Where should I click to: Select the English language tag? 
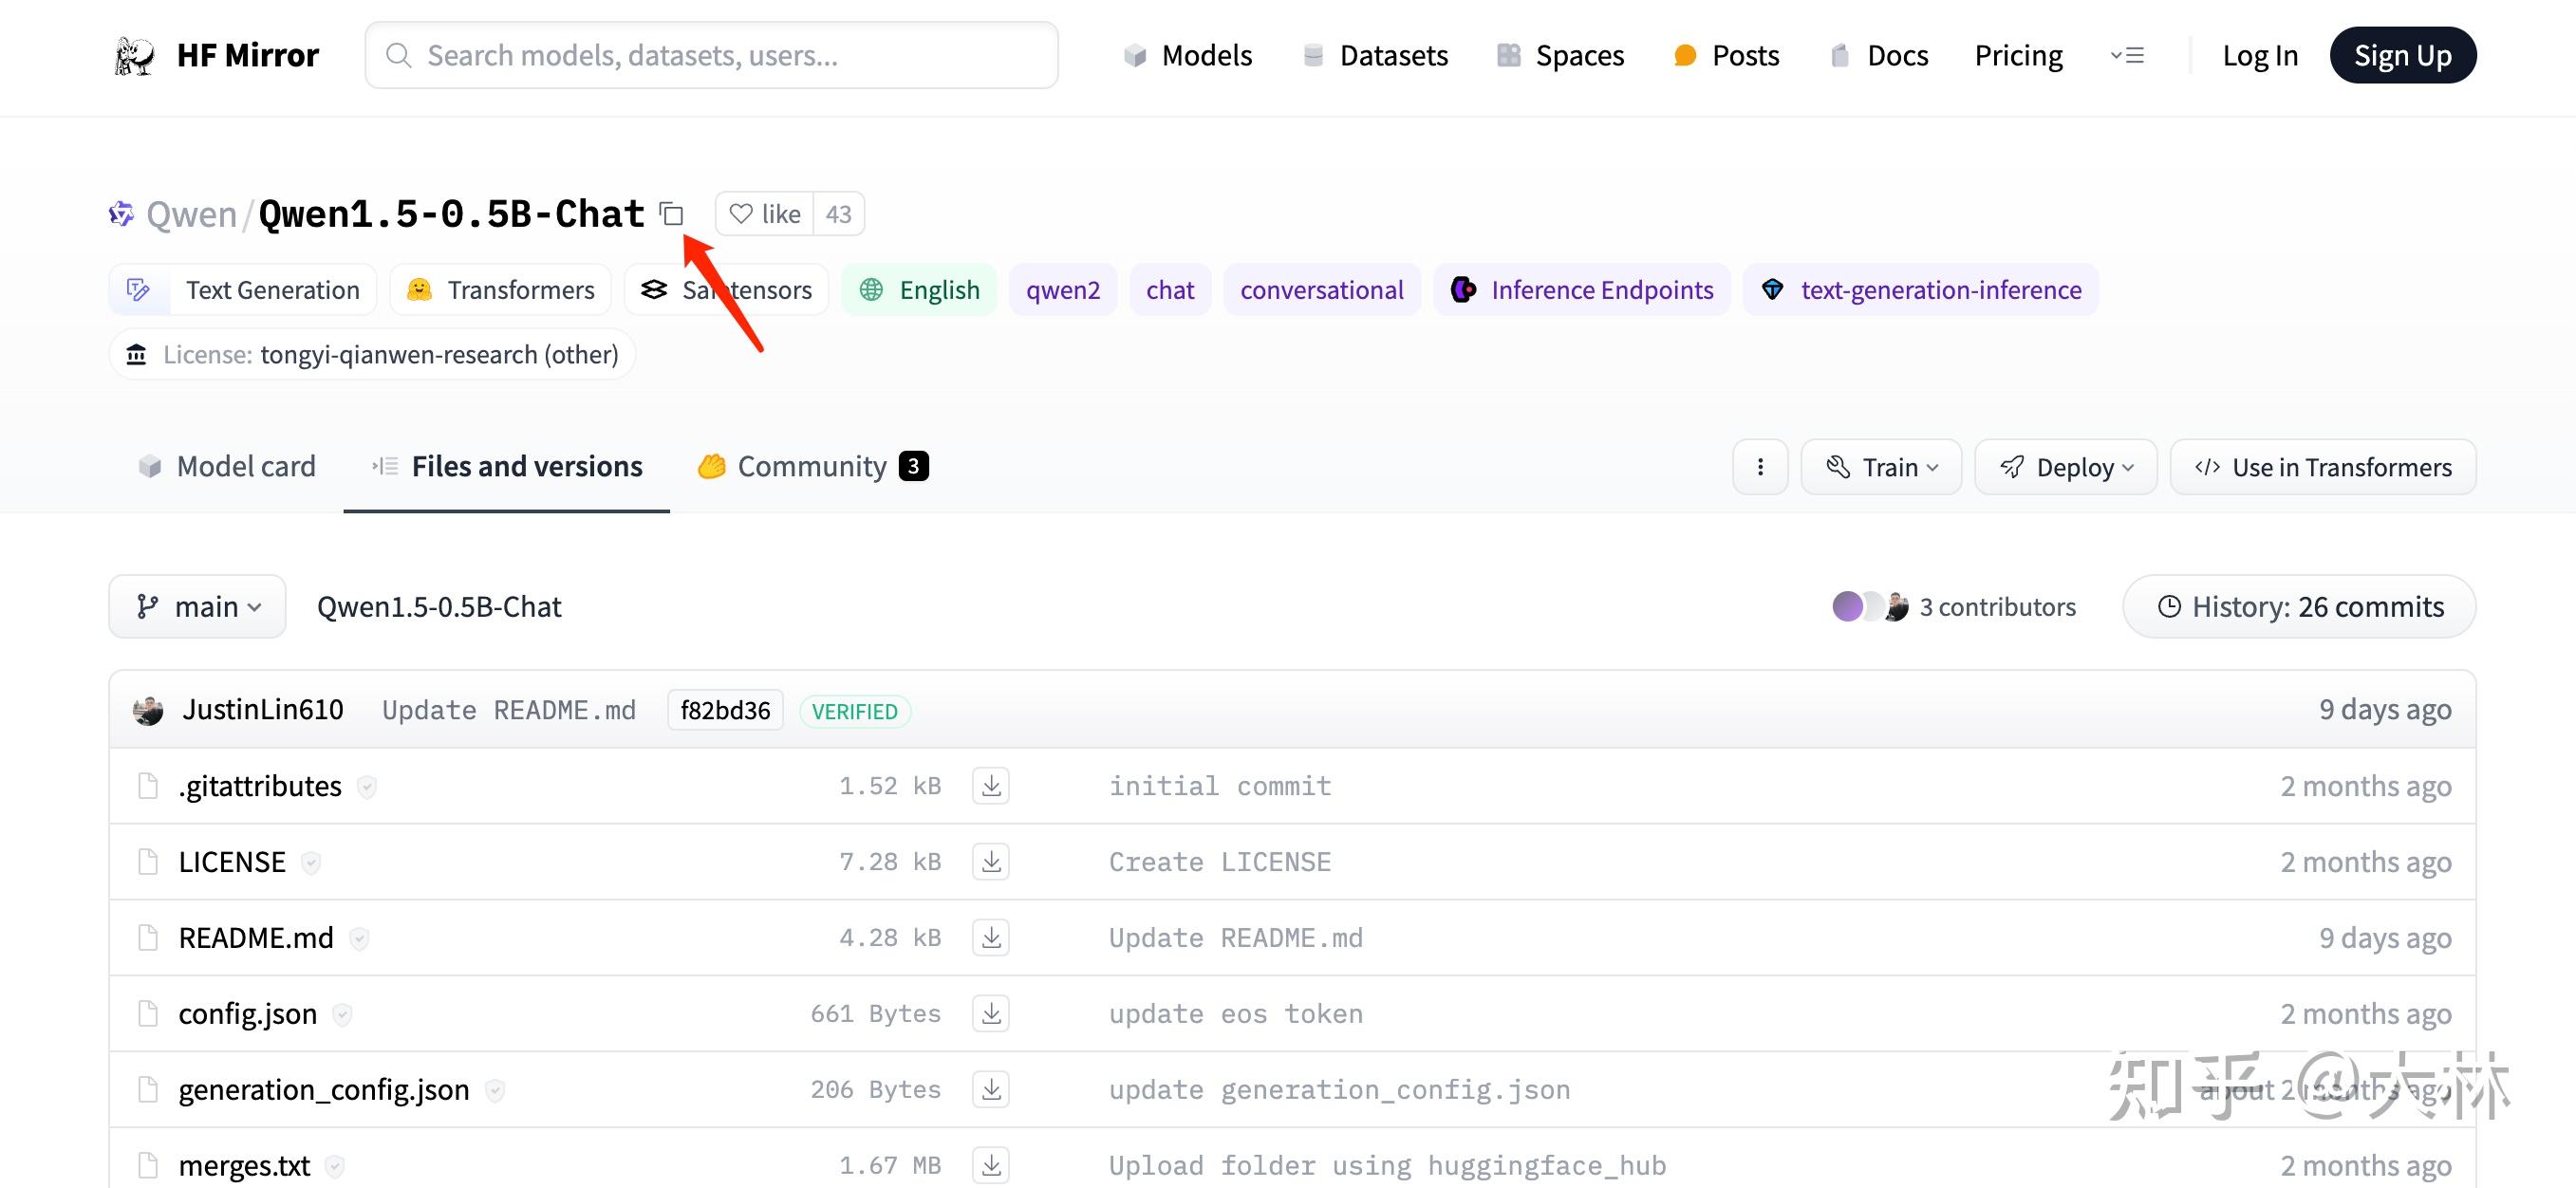pos(919,290)
